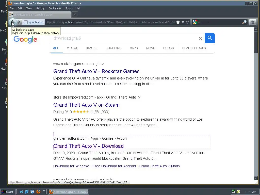260x195 pixels.
Task: Open the Windows Start menu
Action: tap(8, 192)
